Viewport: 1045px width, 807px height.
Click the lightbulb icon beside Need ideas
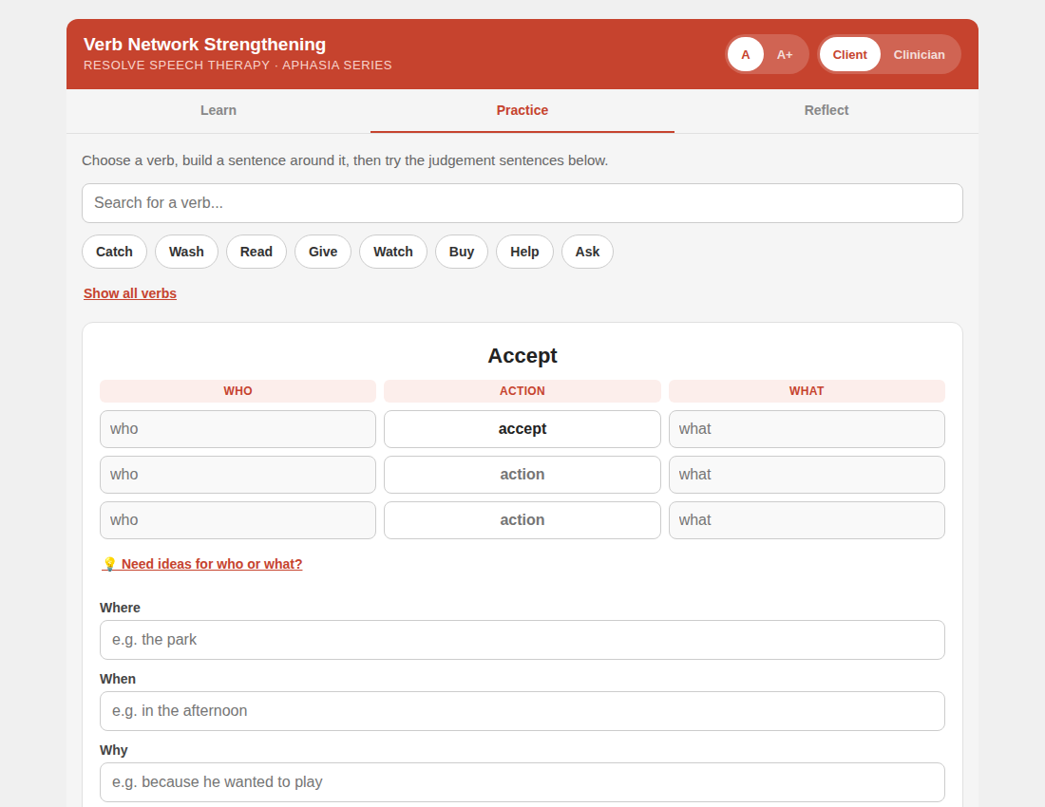point(110,564)
